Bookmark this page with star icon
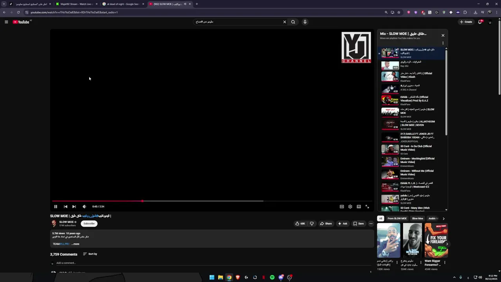 click(399, 12)
